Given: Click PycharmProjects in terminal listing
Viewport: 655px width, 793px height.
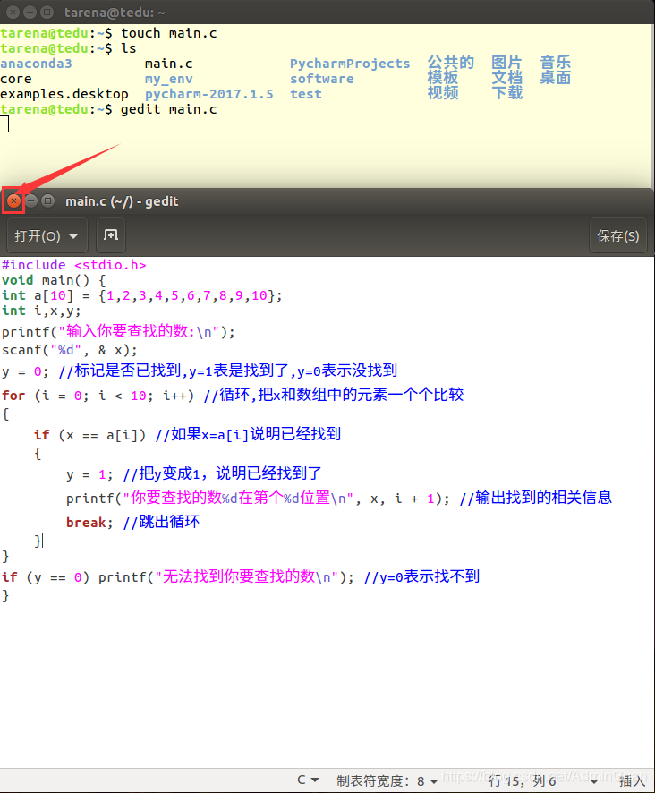Looking at the screenshot, I should [350, 64].
